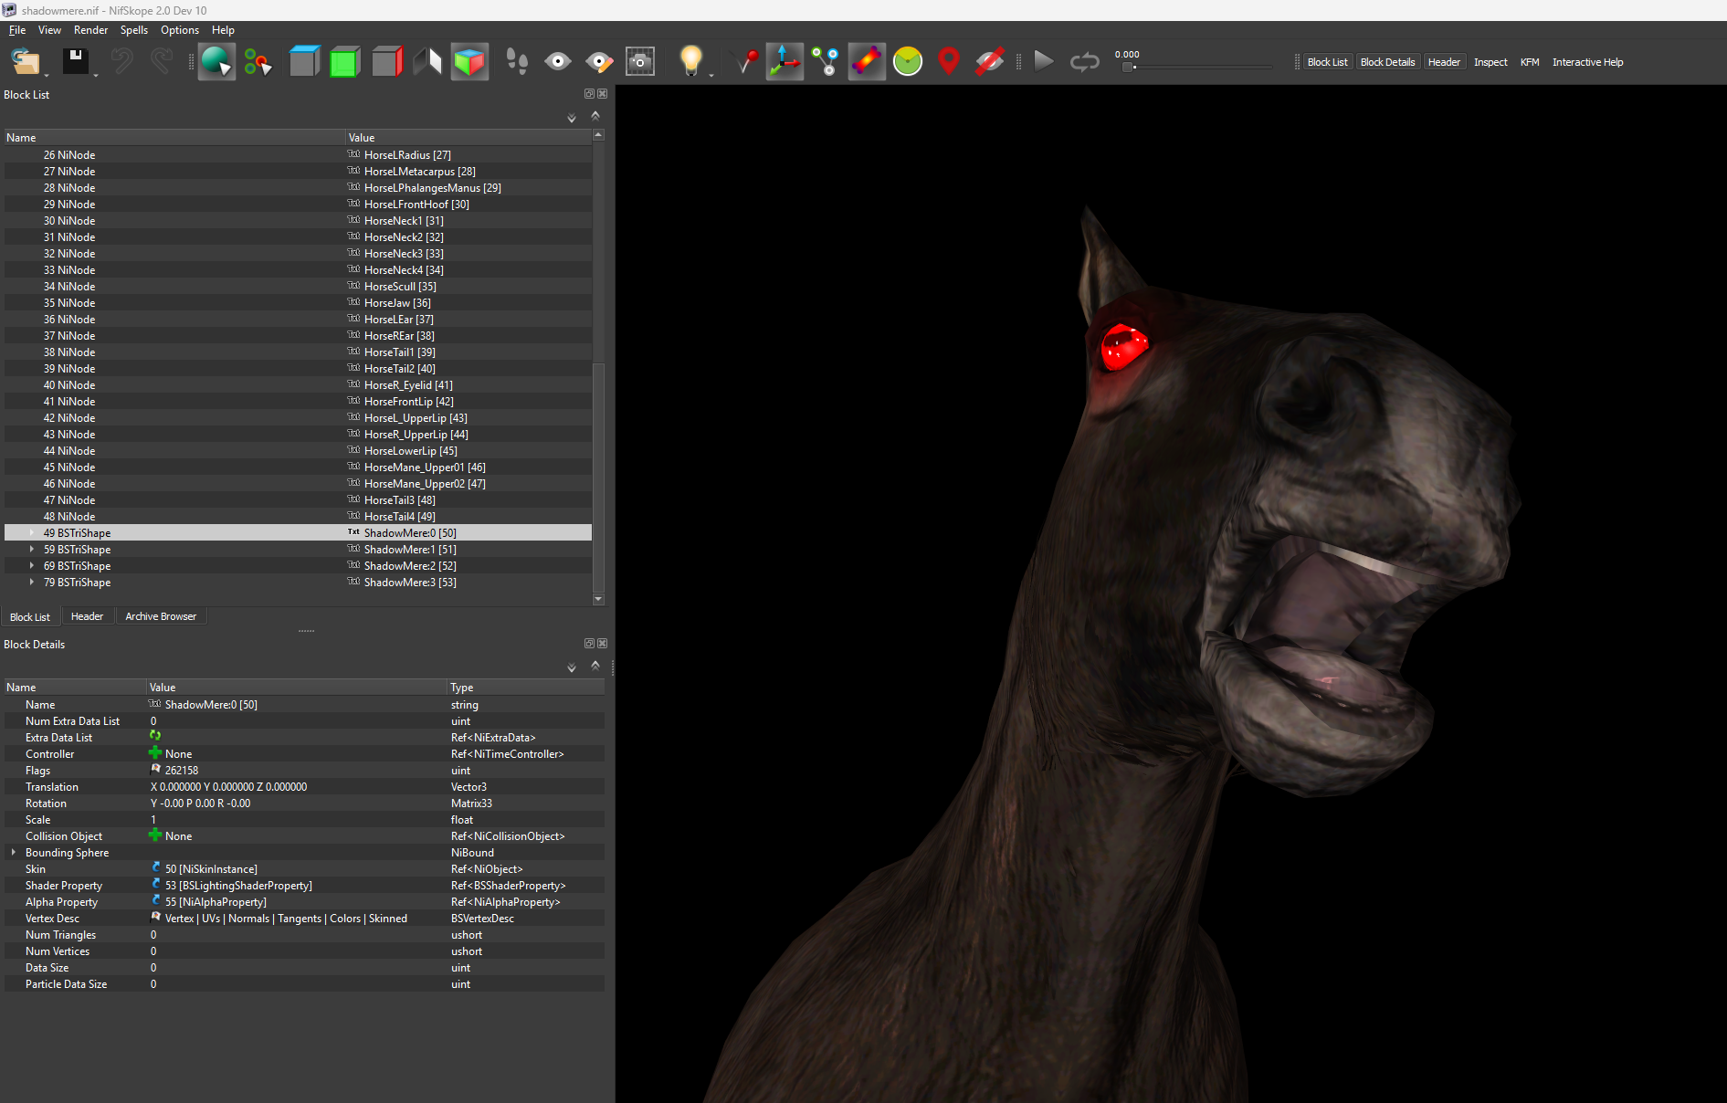Toggle the Header toolbar button

point(1444,62)
